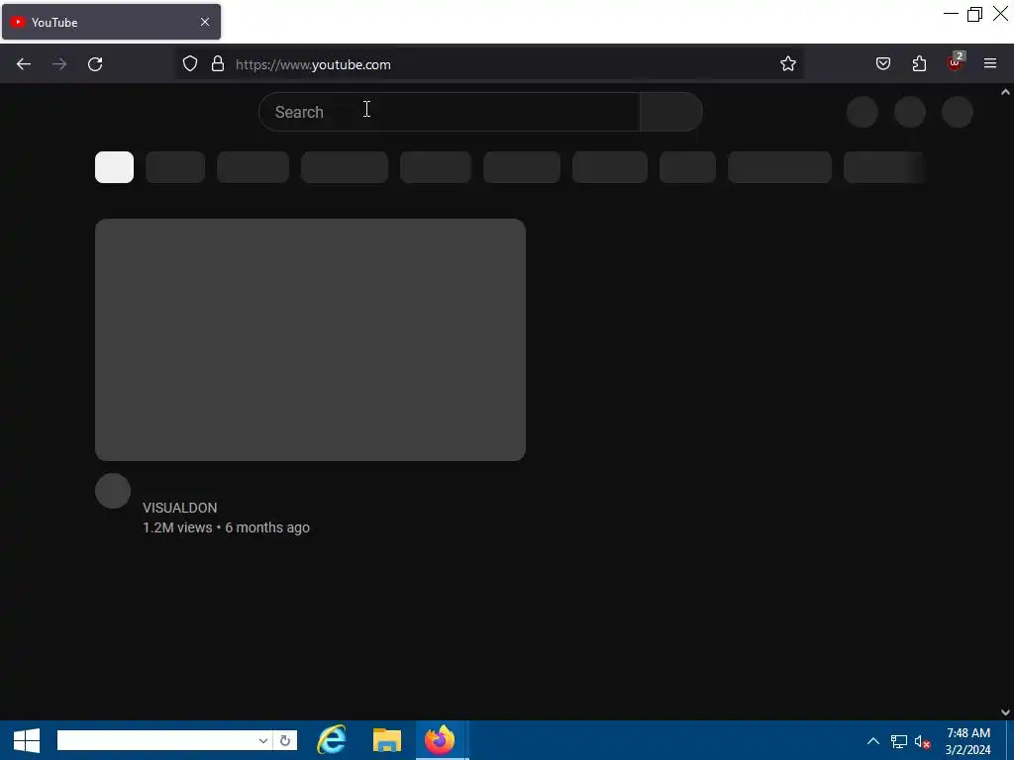Viewport: 1014px width, 760px height.
Task: Click into YouTube Search field
Action: pos(450,112)
